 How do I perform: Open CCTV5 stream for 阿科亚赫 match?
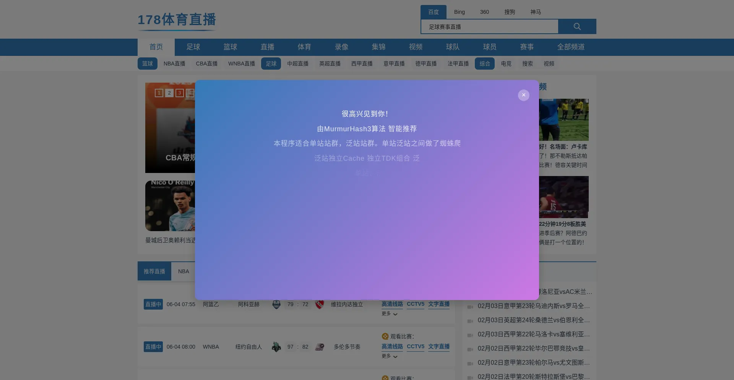coord(416,304)
